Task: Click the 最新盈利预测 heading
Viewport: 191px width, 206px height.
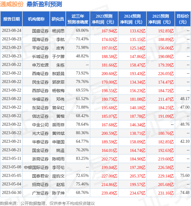Action: 44,4
